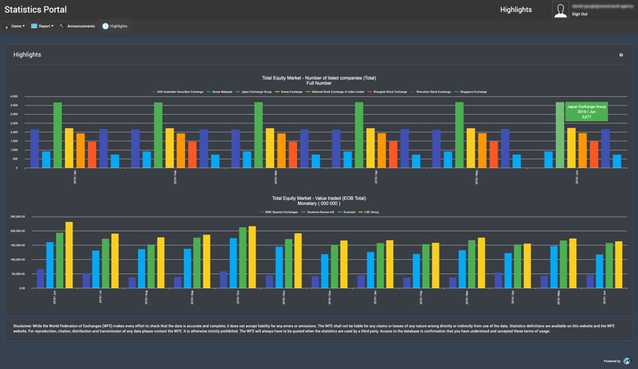The width and height of the screenshot is (638, 369).
Task: Click the Powered by logo icon
Action: [x=627, y=361]
